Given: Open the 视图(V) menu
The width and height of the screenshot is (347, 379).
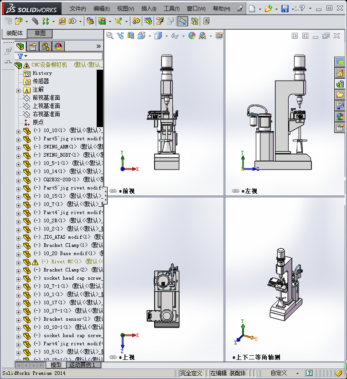Looking at the screenshot, I should click(125, 9).
